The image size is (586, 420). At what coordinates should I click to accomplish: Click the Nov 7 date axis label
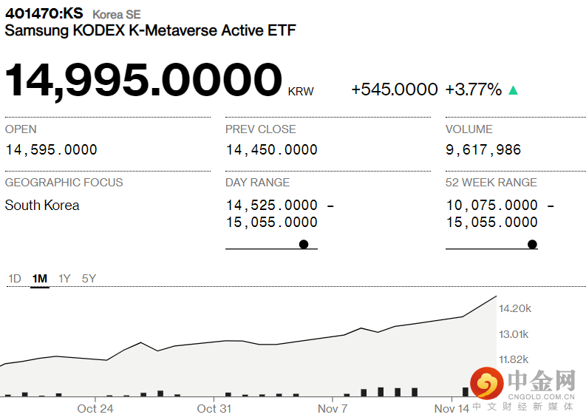333,408
